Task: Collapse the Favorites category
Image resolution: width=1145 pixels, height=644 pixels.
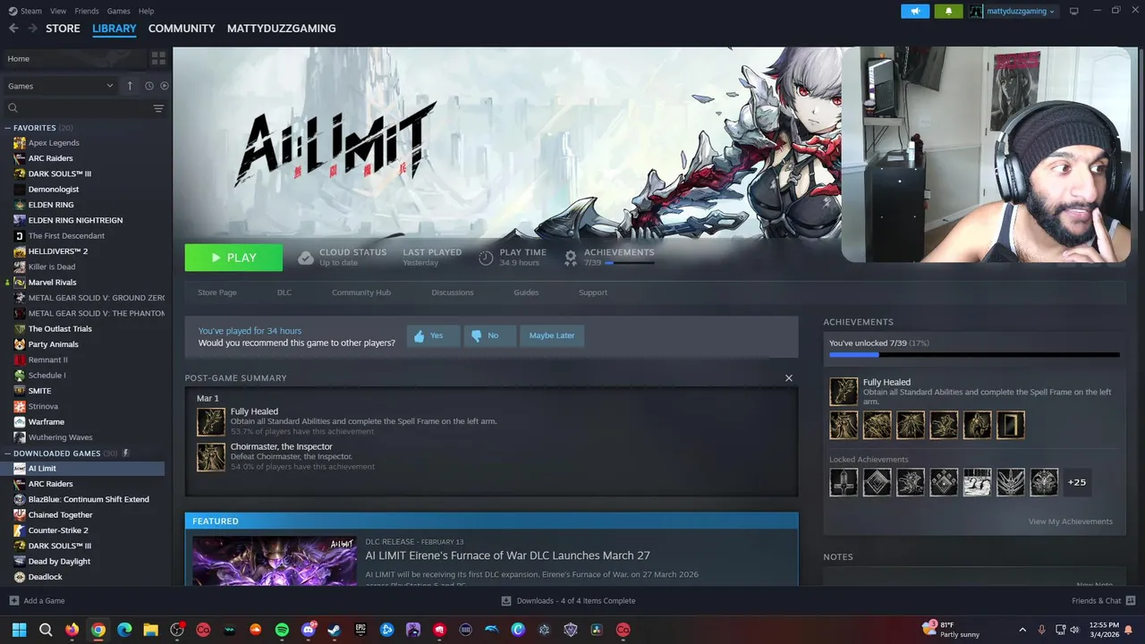Action: (x=8, y=128)
